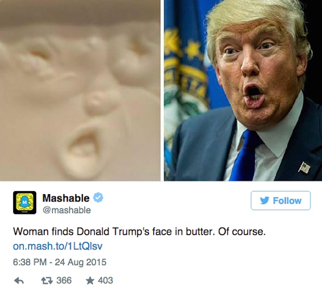The height and width of the screenshot is (296, 322).
Task: Retweet this Mashable tweet
Action: pyautogui.click(x=47, y=281)
